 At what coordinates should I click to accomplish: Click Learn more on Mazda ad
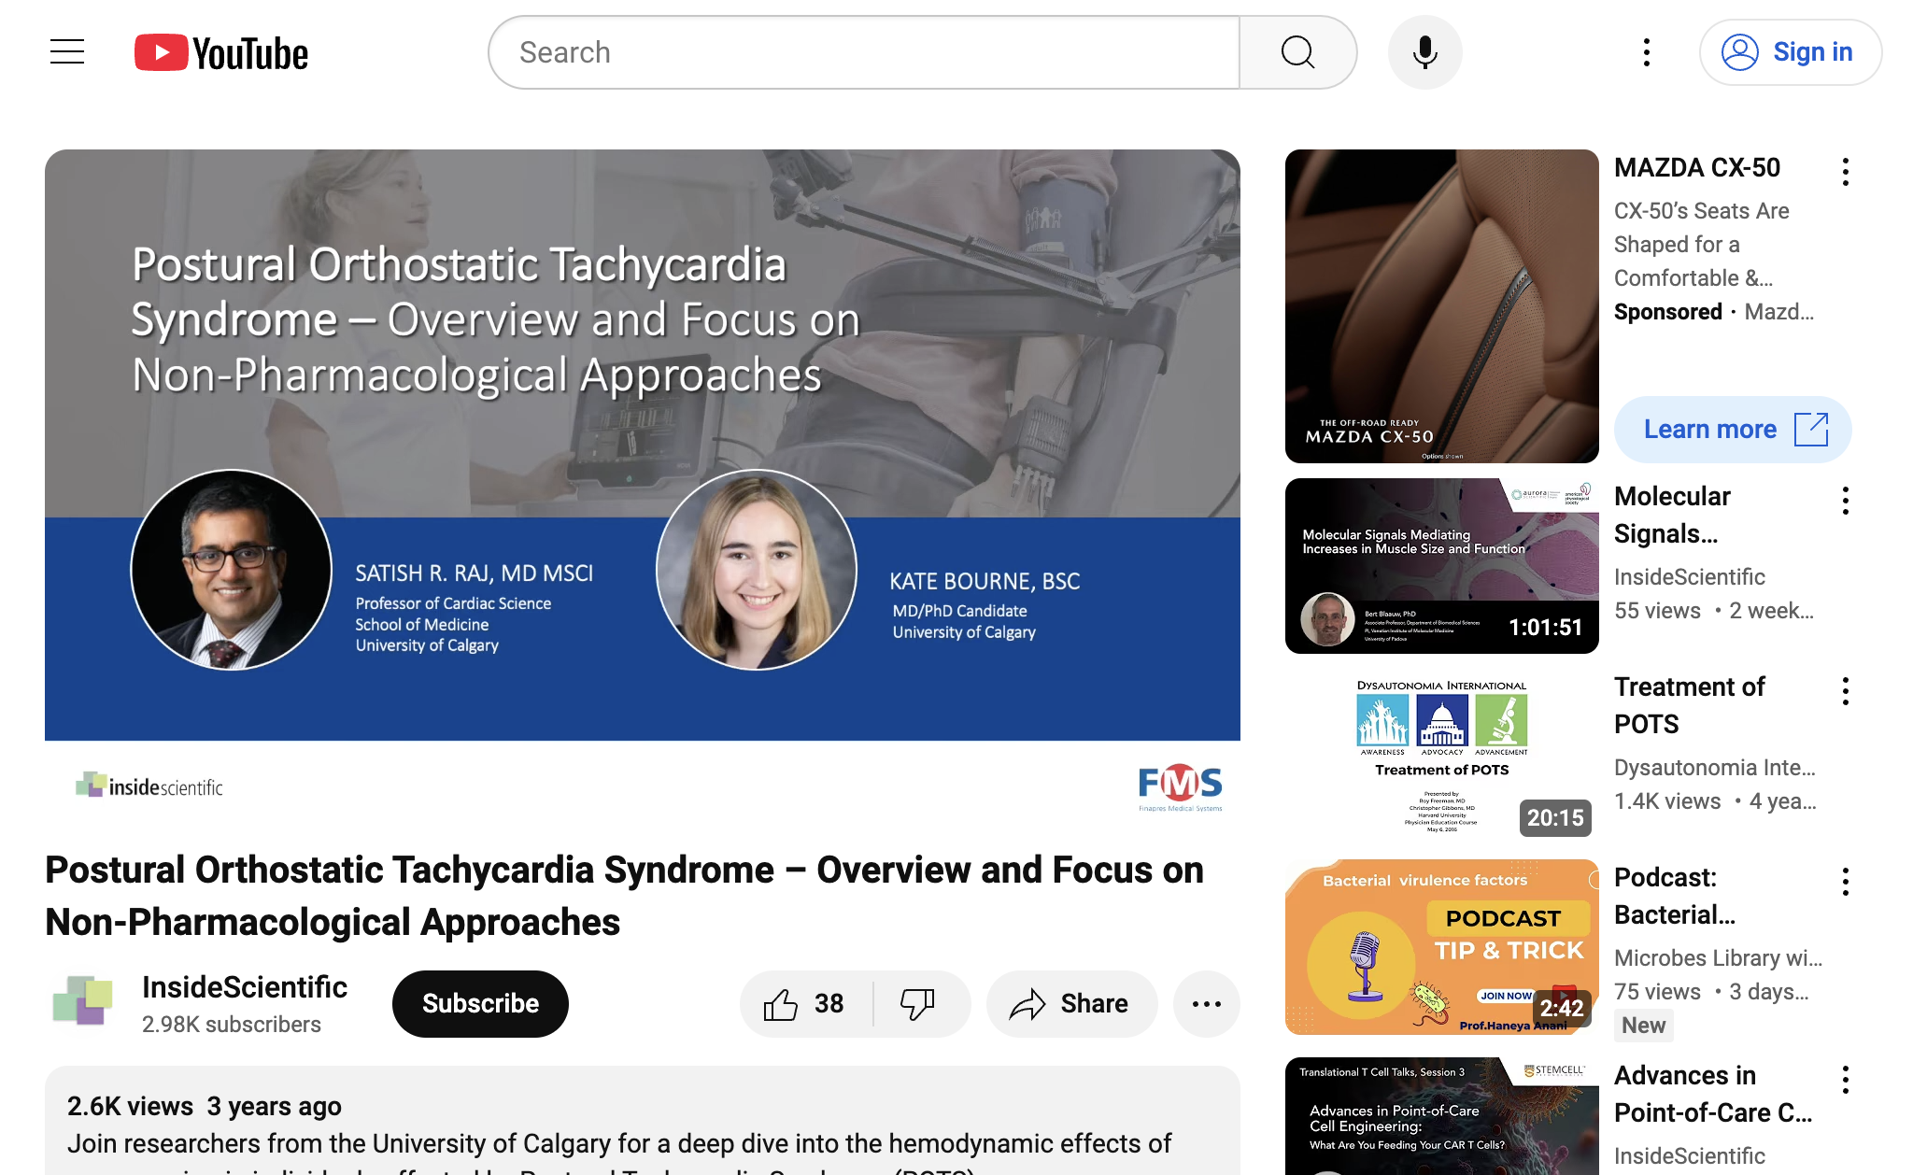click(1733, 430)
